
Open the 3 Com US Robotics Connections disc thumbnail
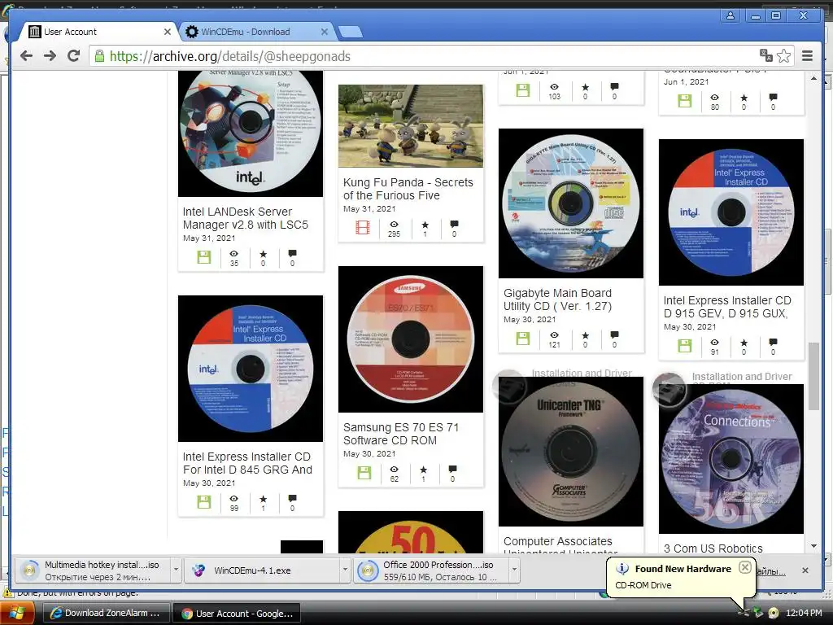tap(731, 459)
